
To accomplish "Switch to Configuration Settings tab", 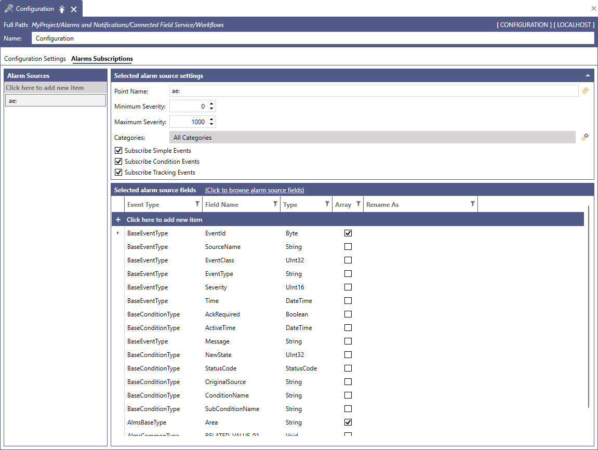I will point(35,59).
